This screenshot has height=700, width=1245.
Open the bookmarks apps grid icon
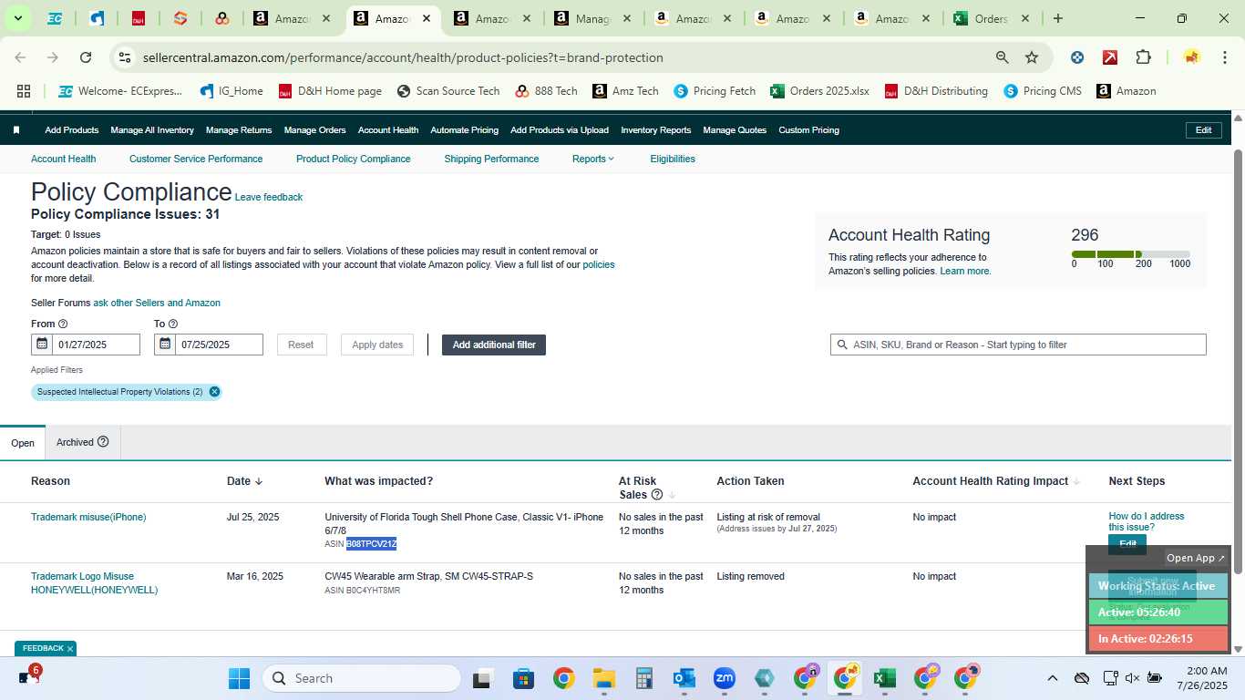click(x=24, y=91)
